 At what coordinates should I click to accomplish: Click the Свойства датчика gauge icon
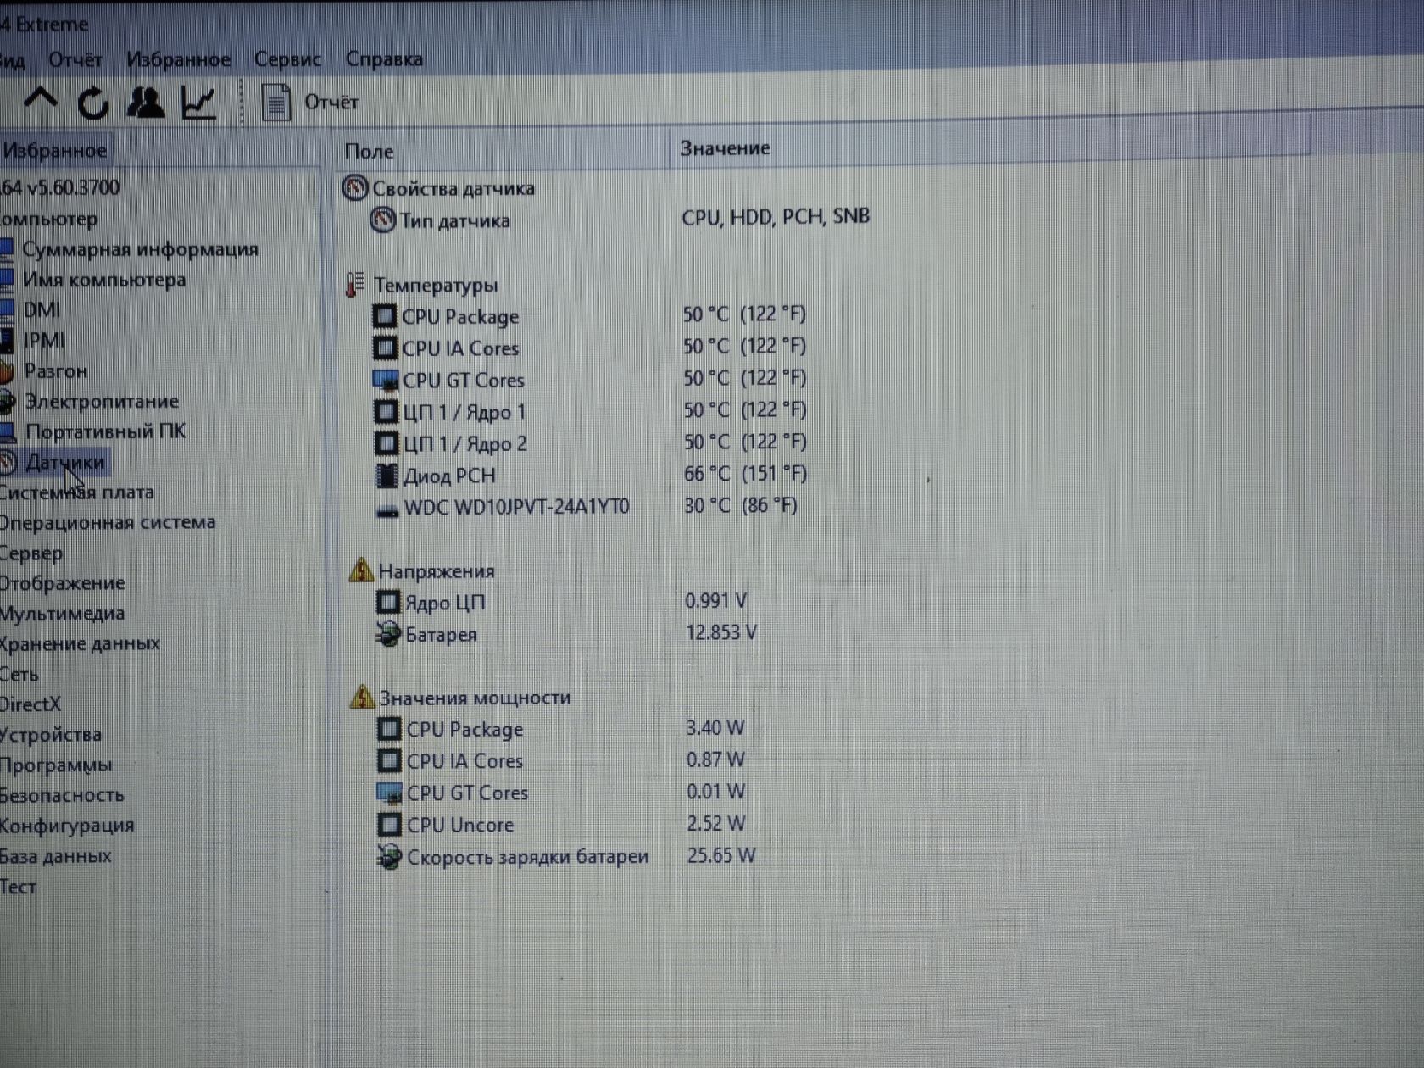pyautogui.click(x=354, y=187)
